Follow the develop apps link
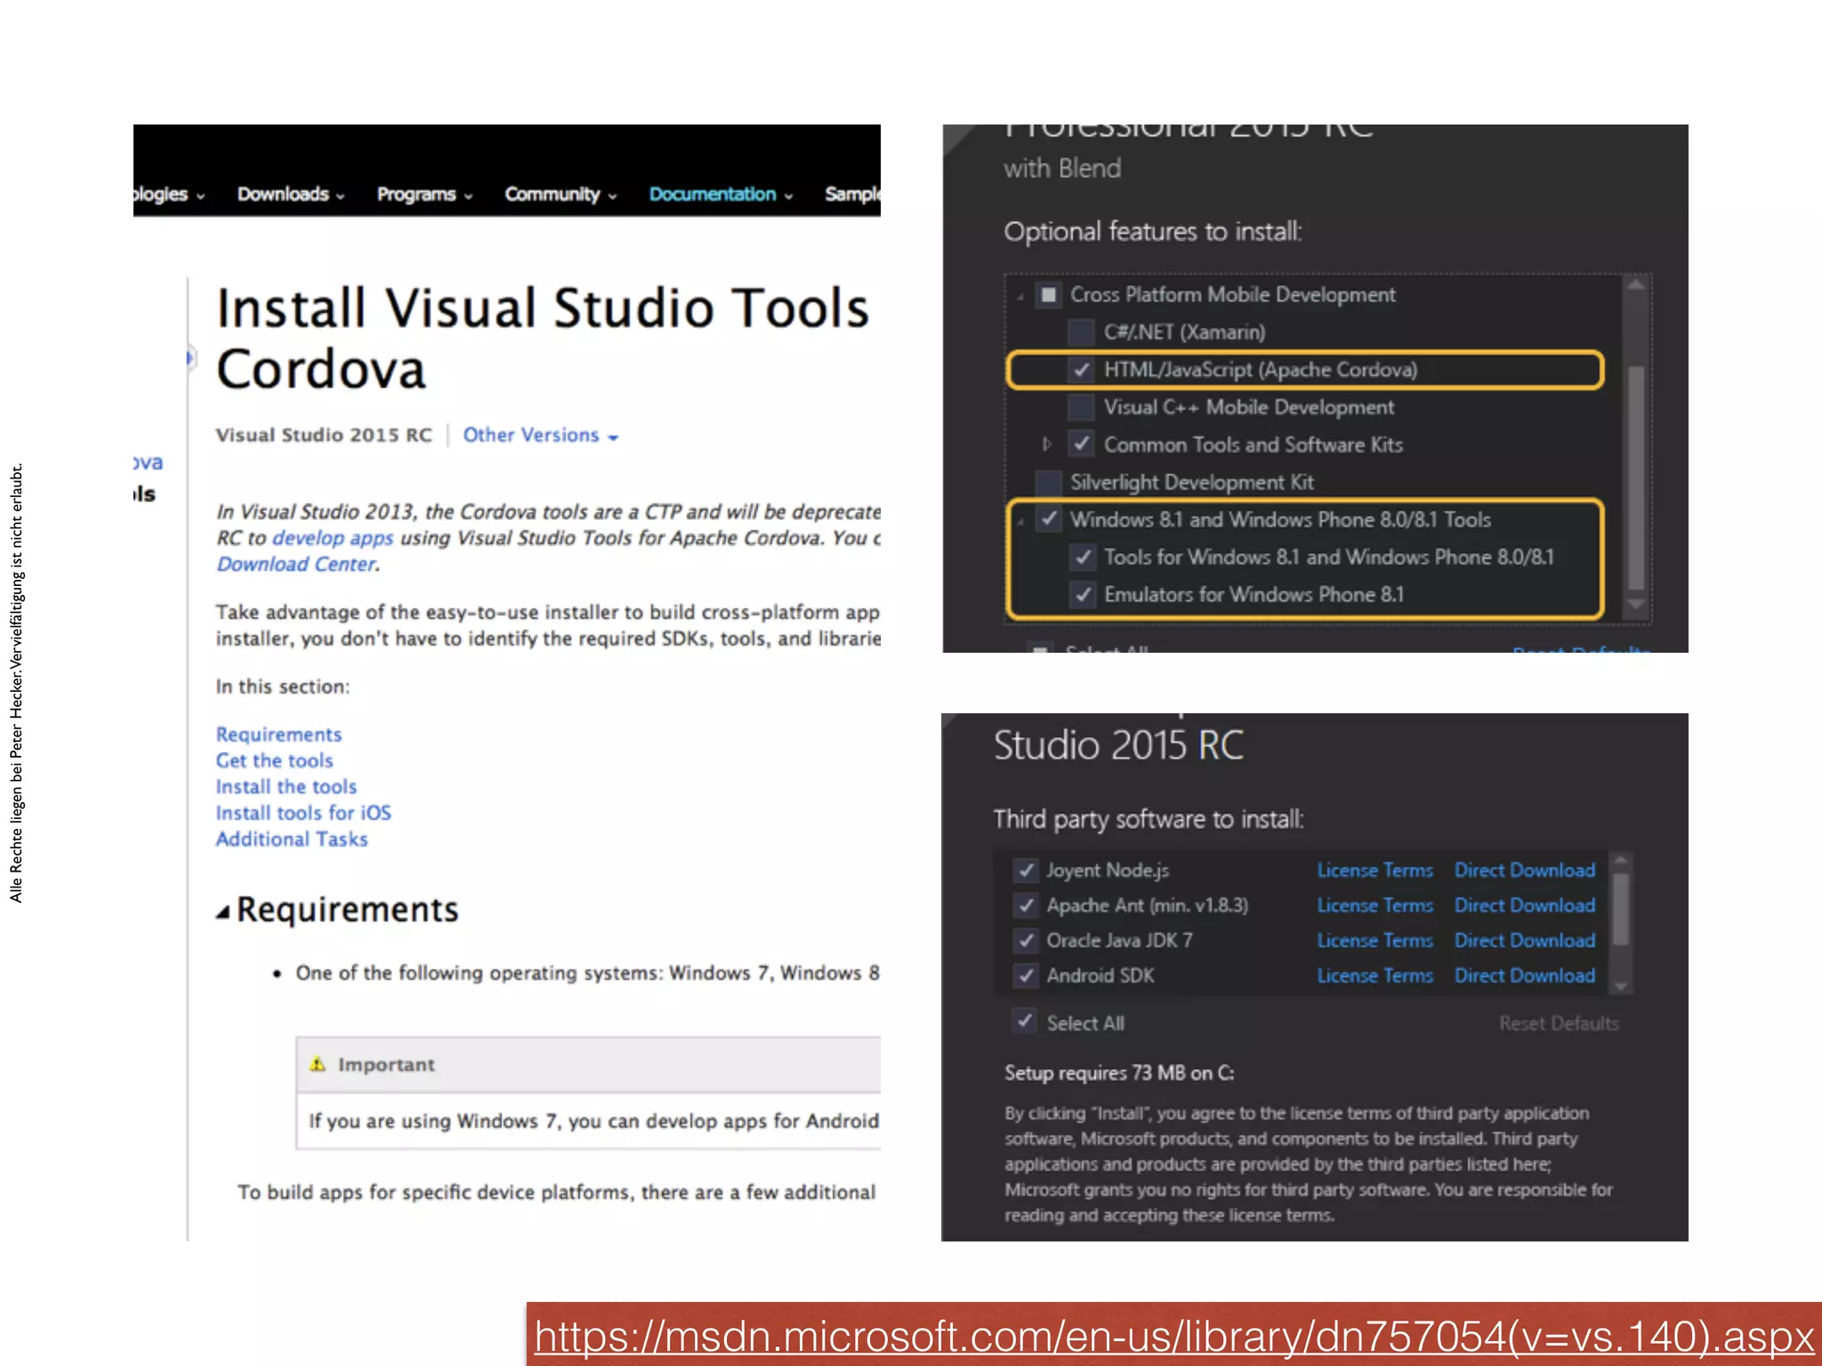The width and height of the screenshot is (1822, 1366). point(333,538)
